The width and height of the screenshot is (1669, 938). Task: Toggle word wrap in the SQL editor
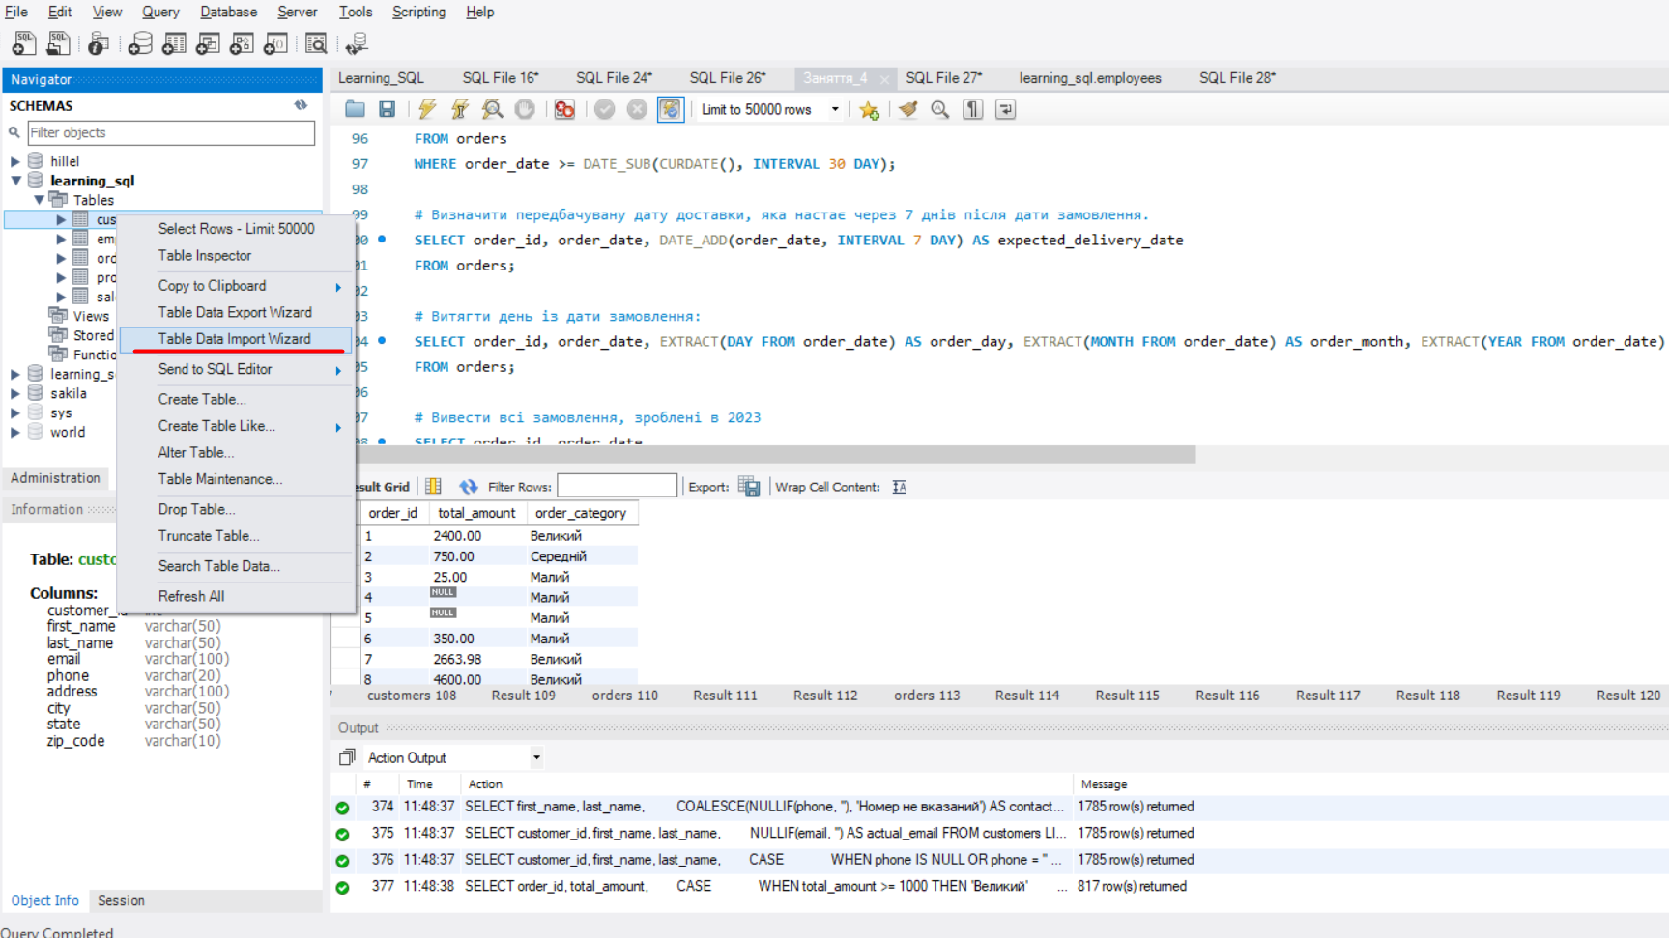[x=1005, y=109]
